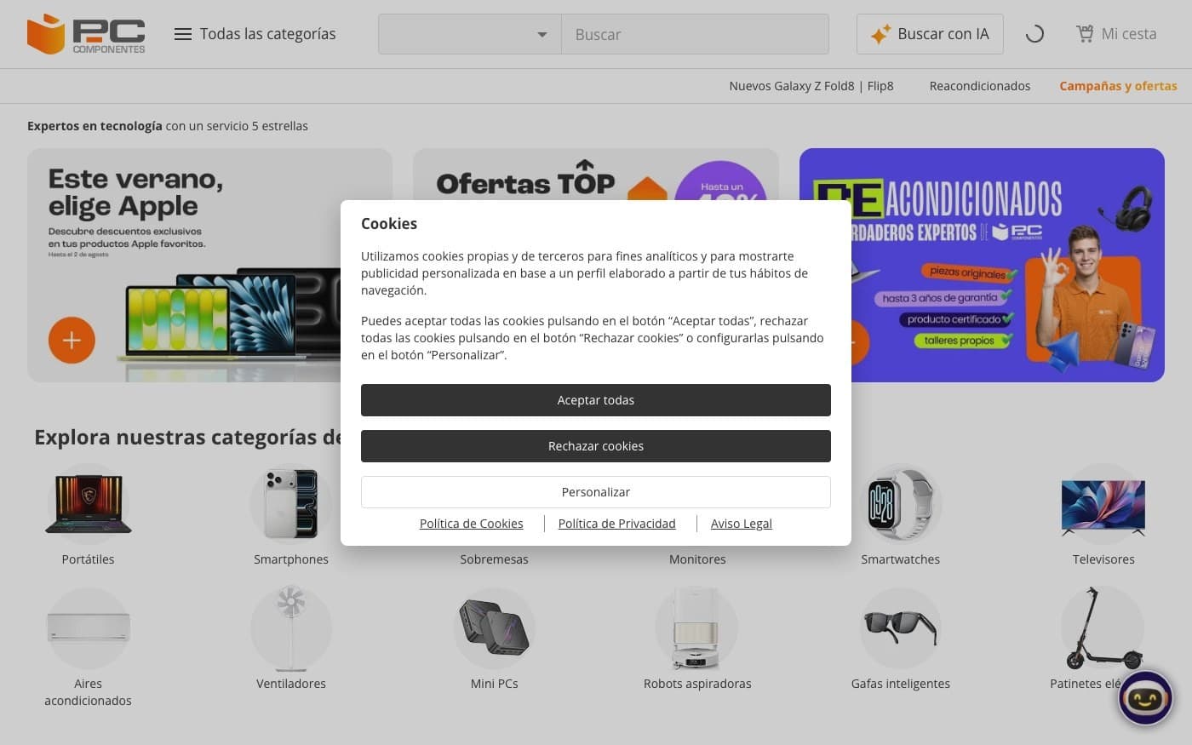Open Buscar con IA search
Screen dimensions: 1192x745
click(930, 34)
